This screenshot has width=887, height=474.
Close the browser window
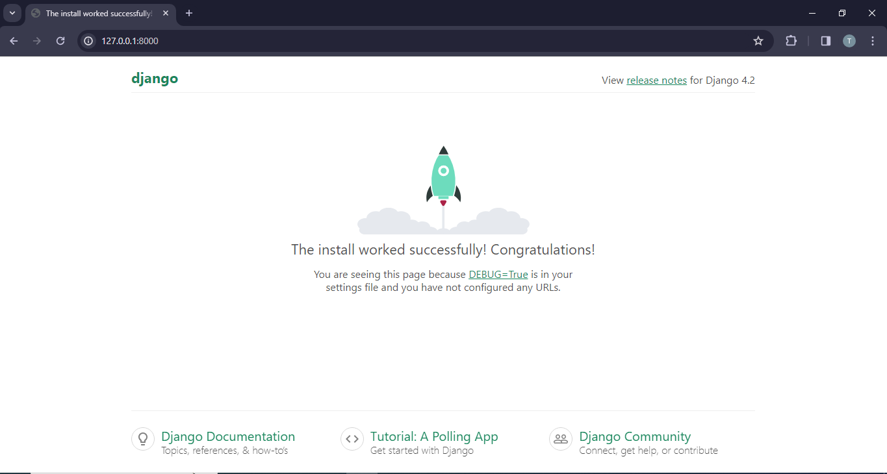872,13
